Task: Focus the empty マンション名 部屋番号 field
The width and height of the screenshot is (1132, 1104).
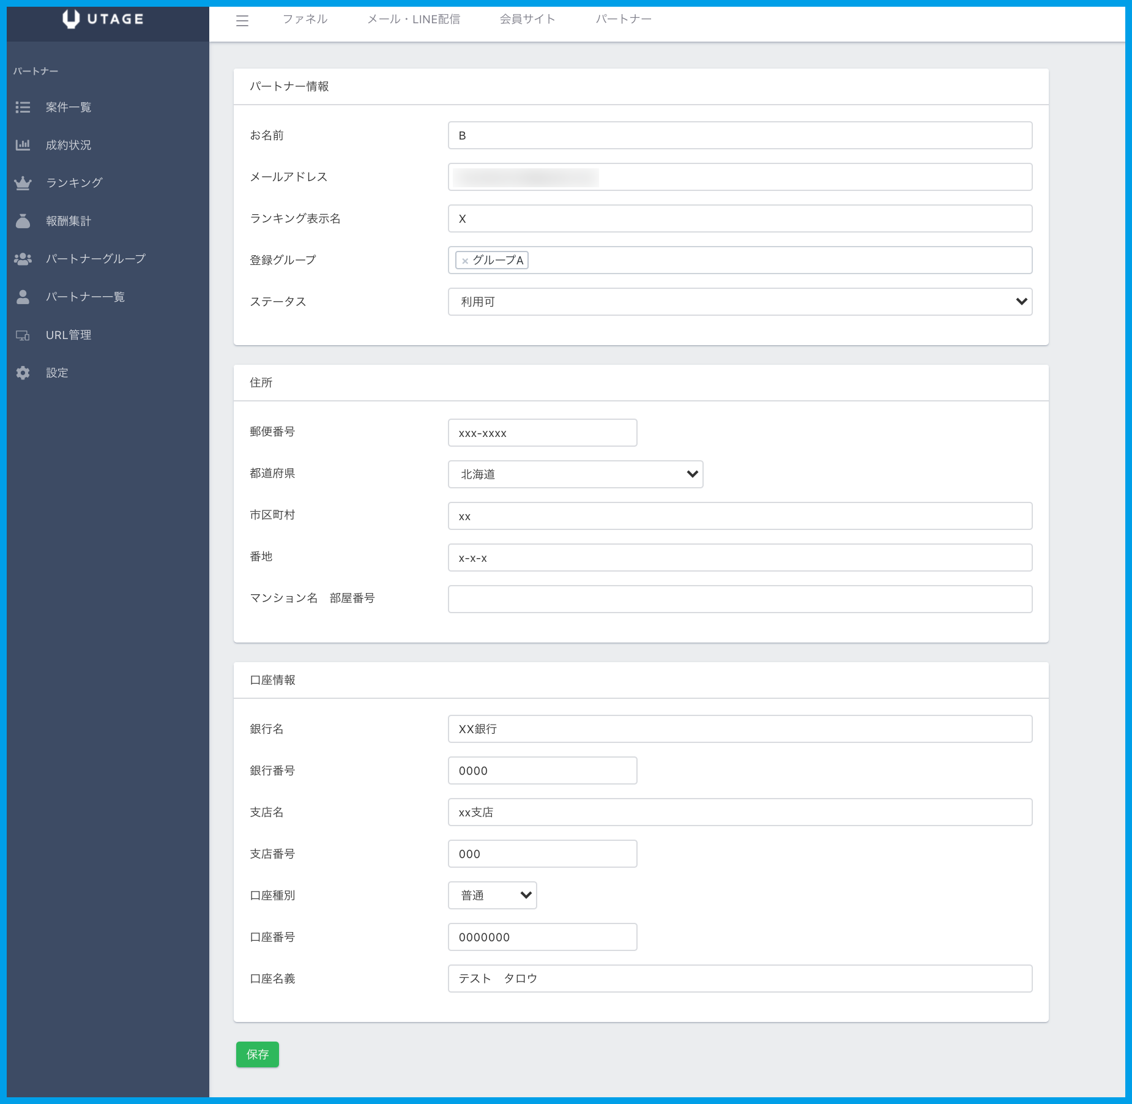Action: pos(740,599)
